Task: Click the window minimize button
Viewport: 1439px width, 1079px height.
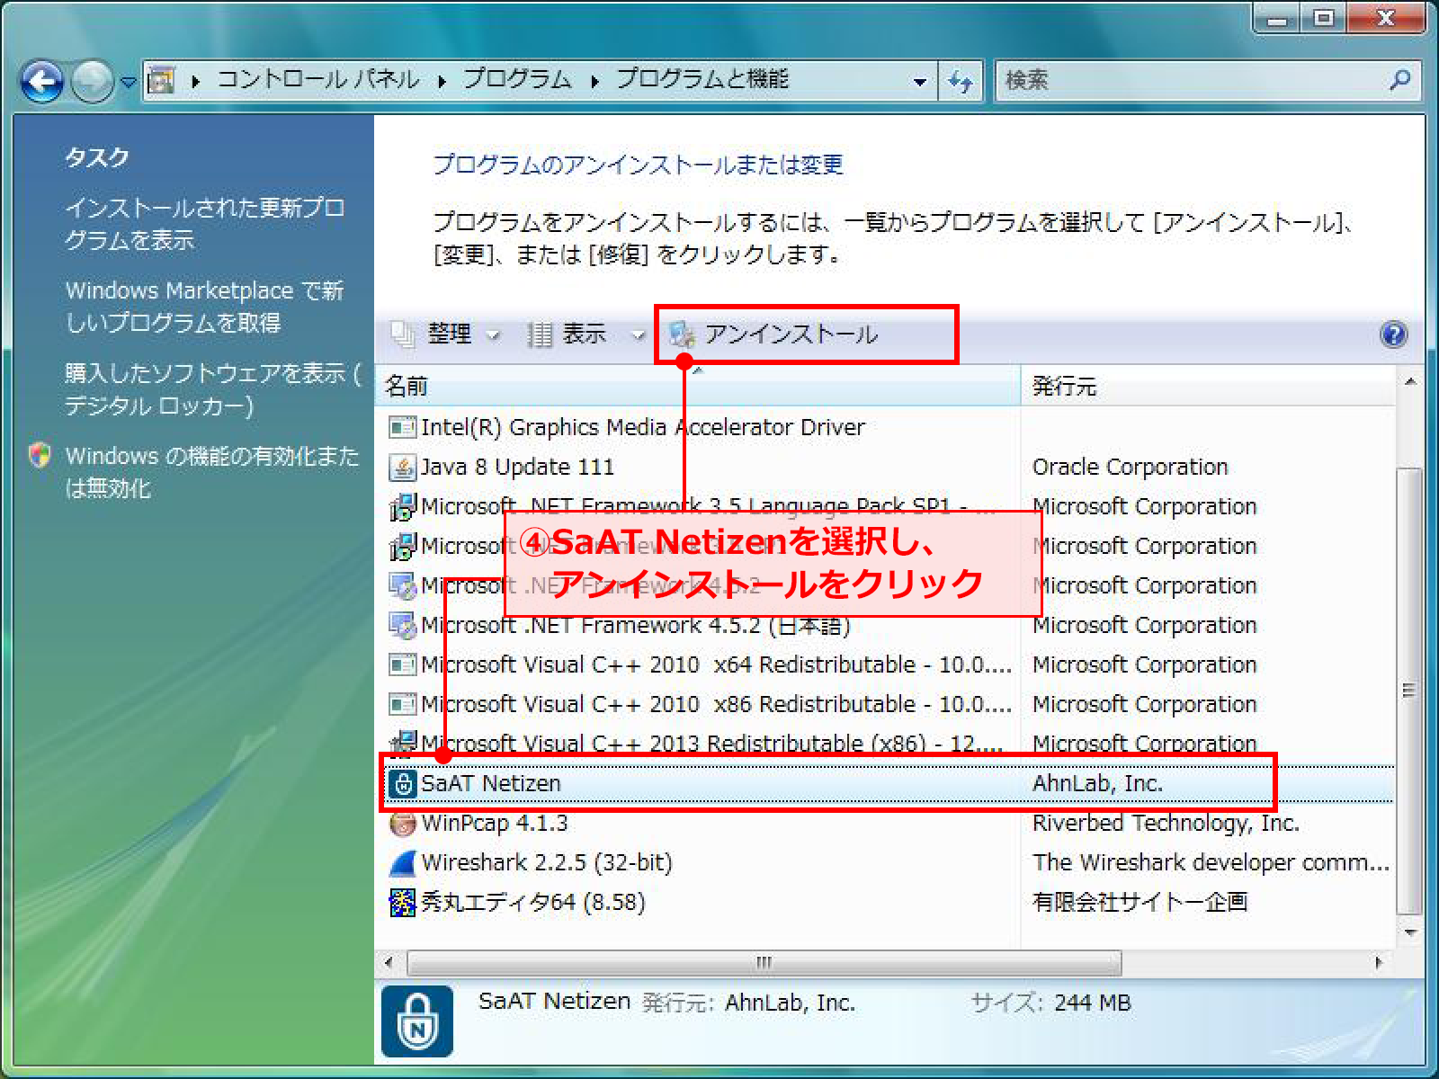Action: 1277,19
